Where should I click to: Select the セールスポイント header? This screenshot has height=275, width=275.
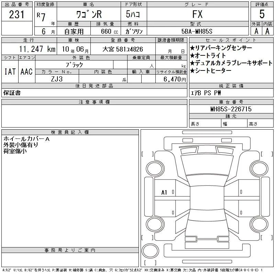231,40
